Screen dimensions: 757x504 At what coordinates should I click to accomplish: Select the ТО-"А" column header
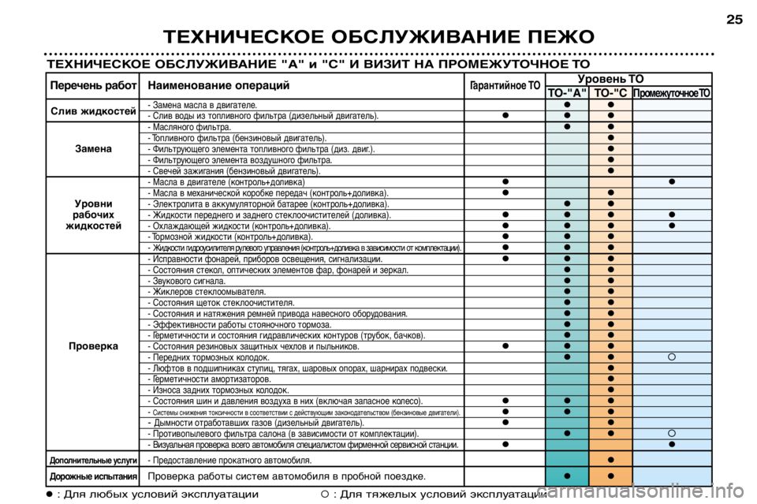coord(567,93)
